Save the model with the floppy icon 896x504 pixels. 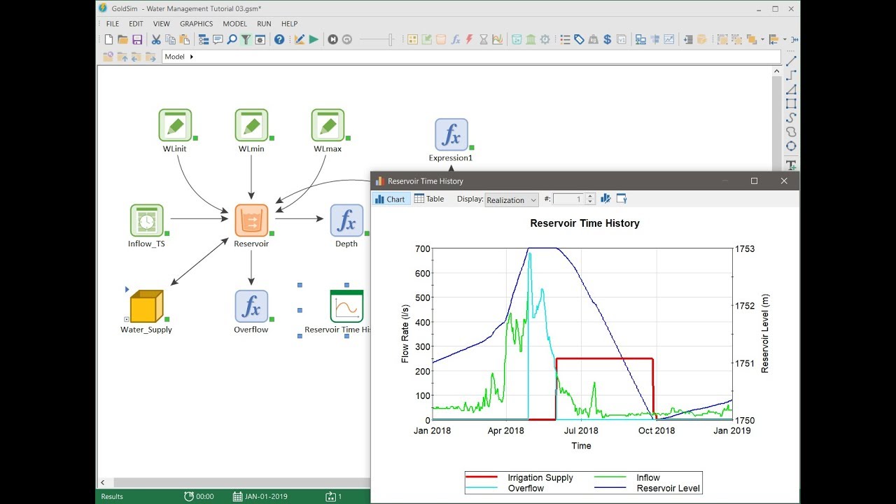point(137,40)
